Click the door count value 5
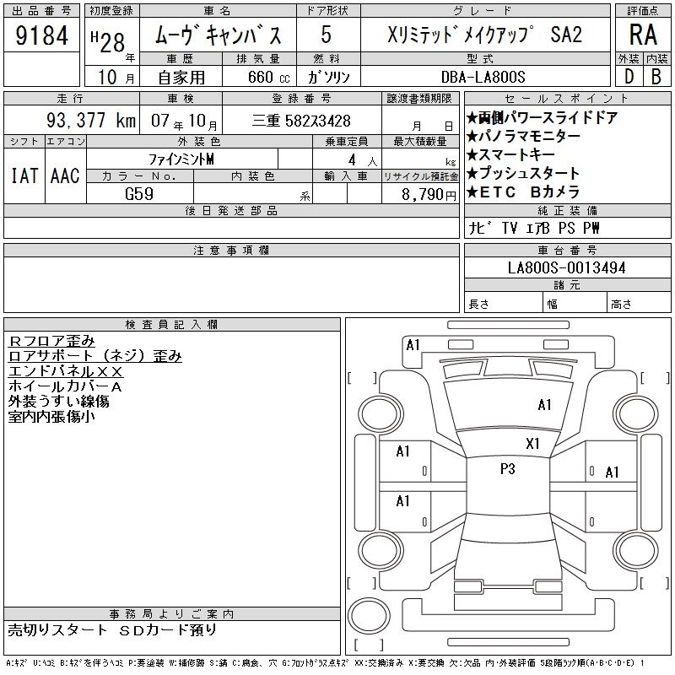The height and width of the screenshot is (675, 675). [326, 35]
